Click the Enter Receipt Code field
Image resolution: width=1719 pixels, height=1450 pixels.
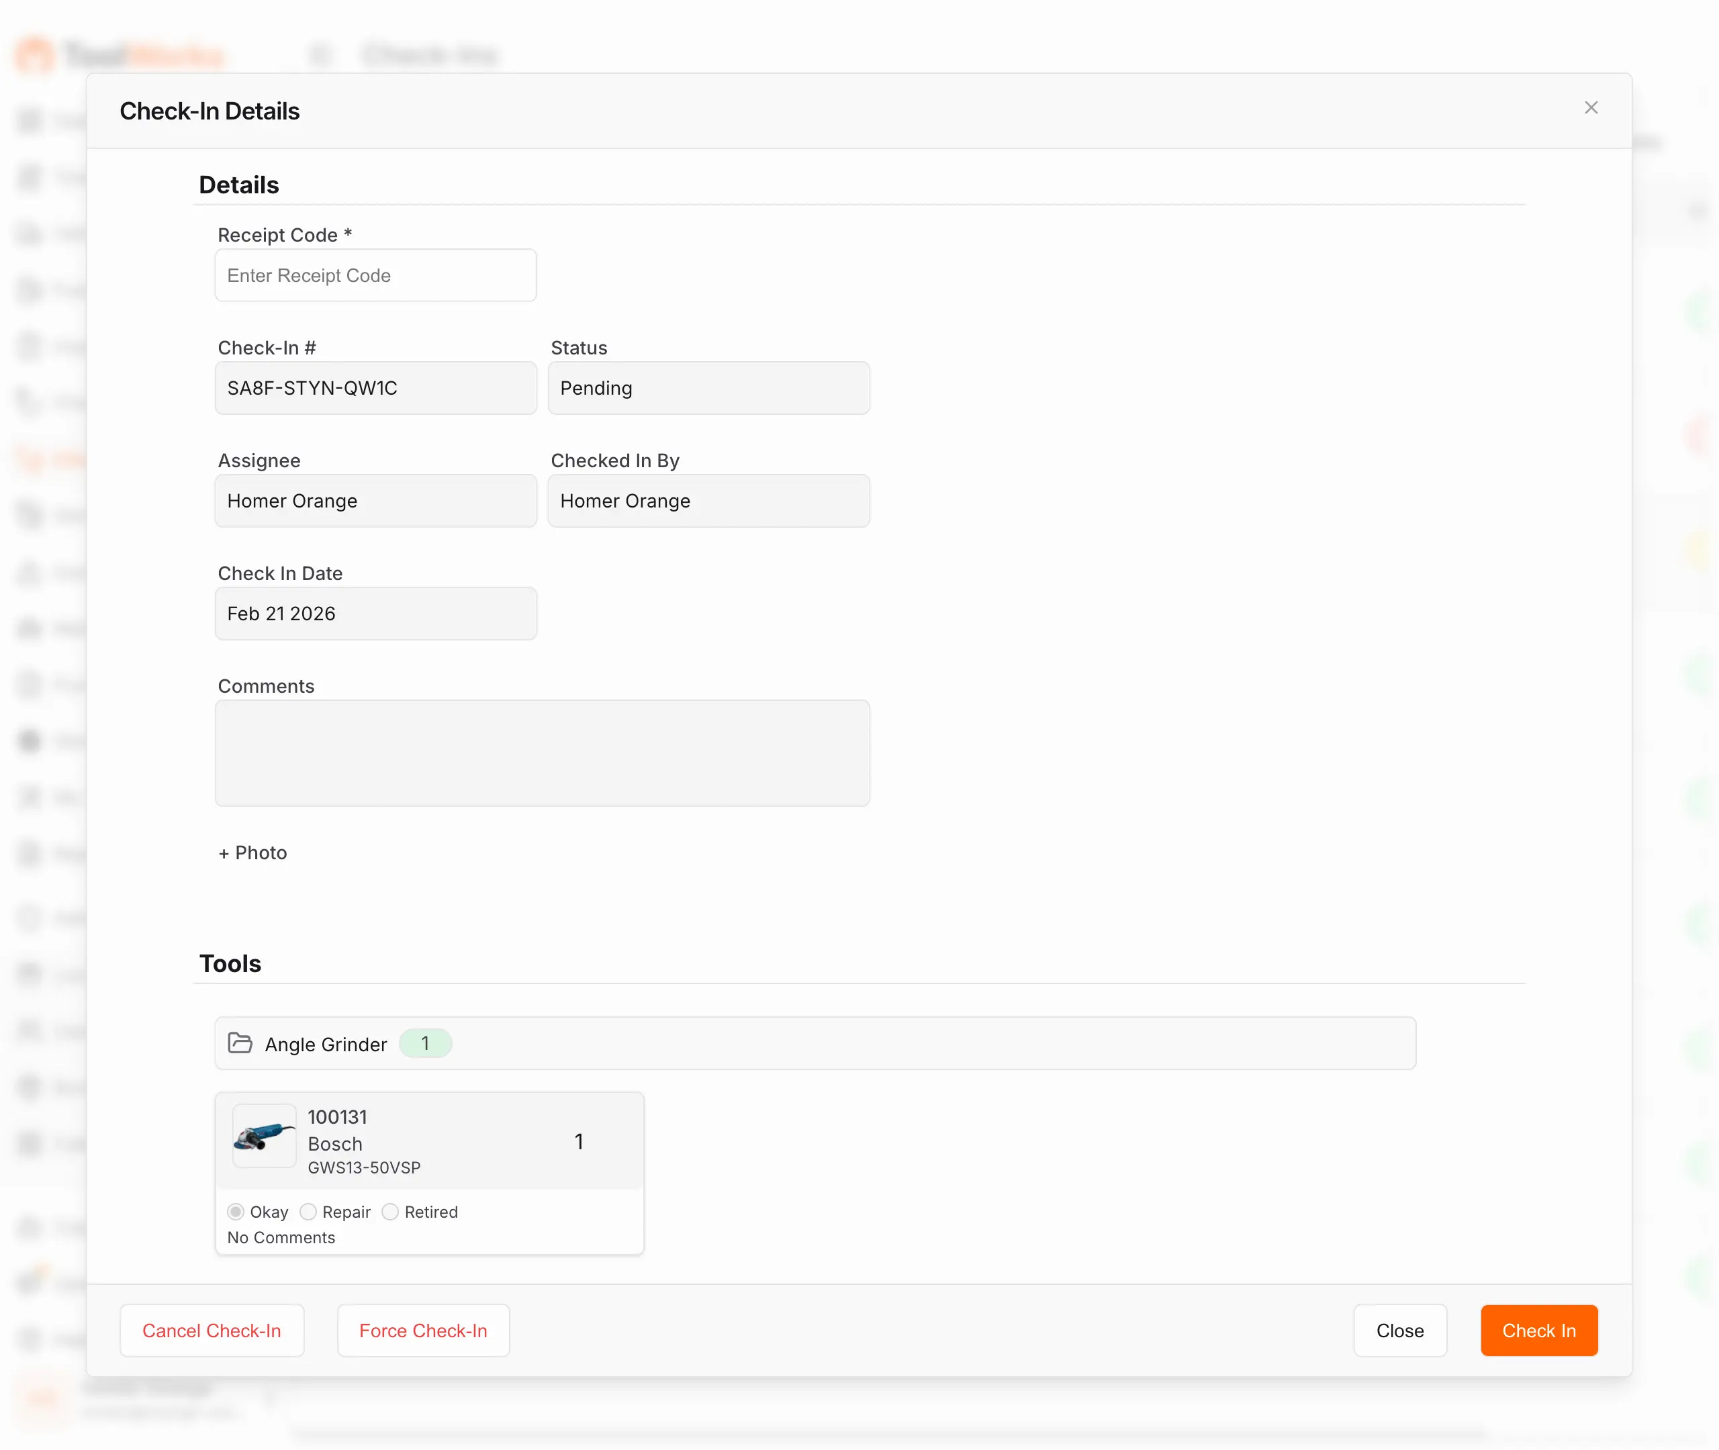tap(376, 275)
